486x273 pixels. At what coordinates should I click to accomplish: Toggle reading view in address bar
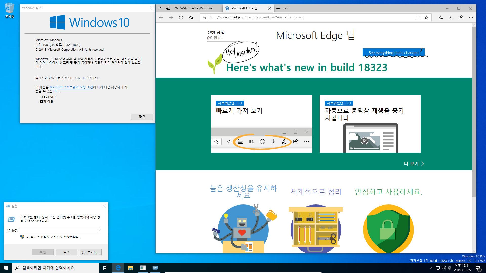418,17
